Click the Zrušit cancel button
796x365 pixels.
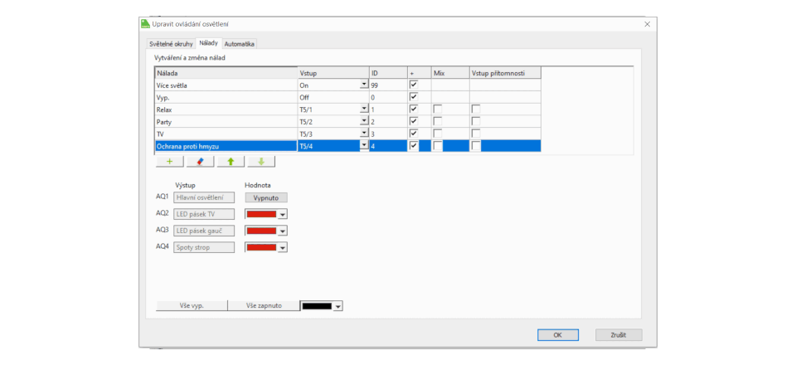click(618, 335)
